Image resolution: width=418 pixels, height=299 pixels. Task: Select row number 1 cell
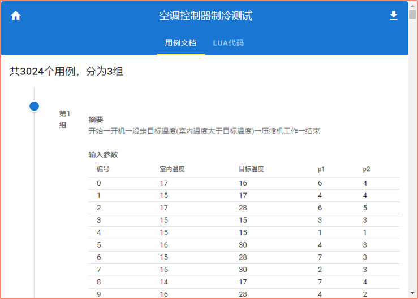point(99,196)
